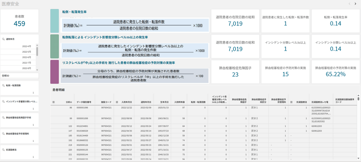Viewport: 361px width, 162px height.
Task: Select 2022-5月 in the 退院年月 list
Action: (x=18, y=52)
